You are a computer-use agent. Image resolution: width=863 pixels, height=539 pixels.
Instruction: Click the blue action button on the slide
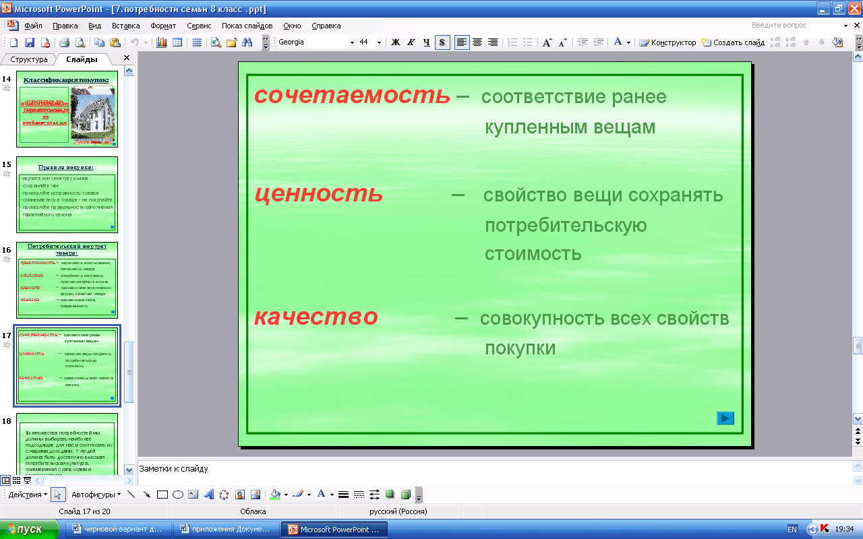point(725,418)
